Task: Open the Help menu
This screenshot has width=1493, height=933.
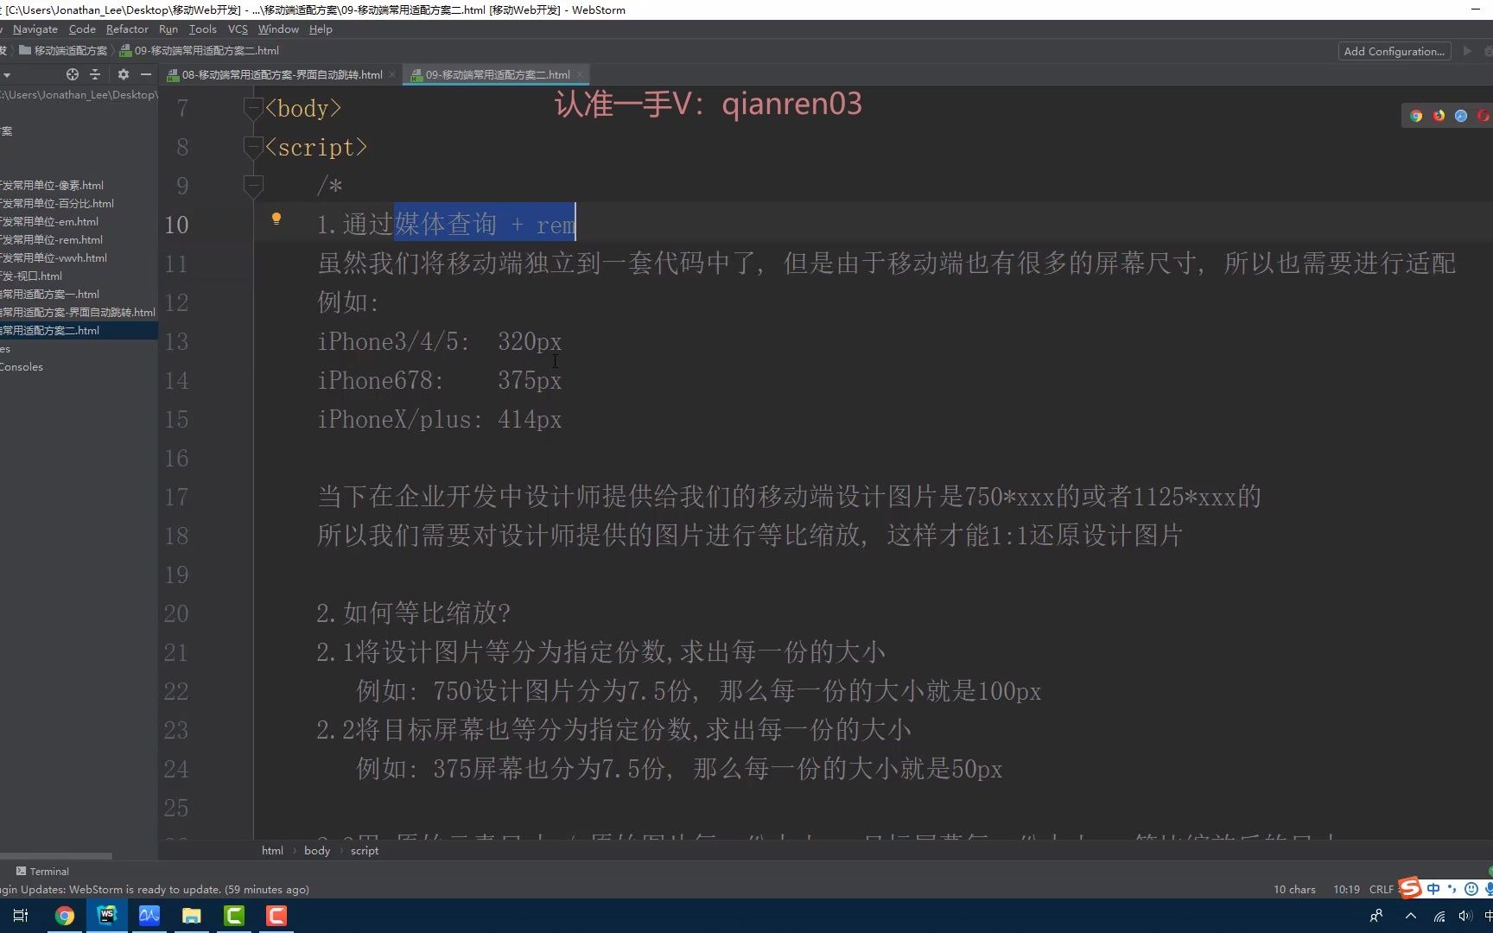Action: click(x=321, y=29)
